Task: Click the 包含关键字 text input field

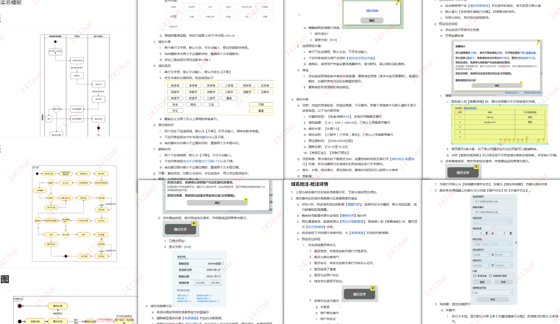Action: (492, 201)
